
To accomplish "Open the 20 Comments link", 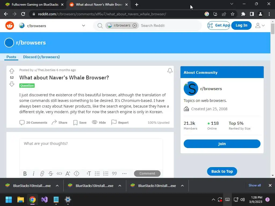I will point(33,122).
